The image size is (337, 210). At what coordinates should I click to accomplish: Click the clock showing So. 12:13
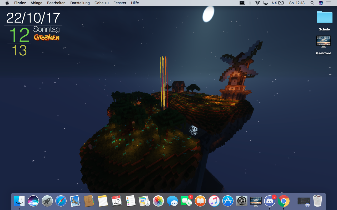point(297,3)
